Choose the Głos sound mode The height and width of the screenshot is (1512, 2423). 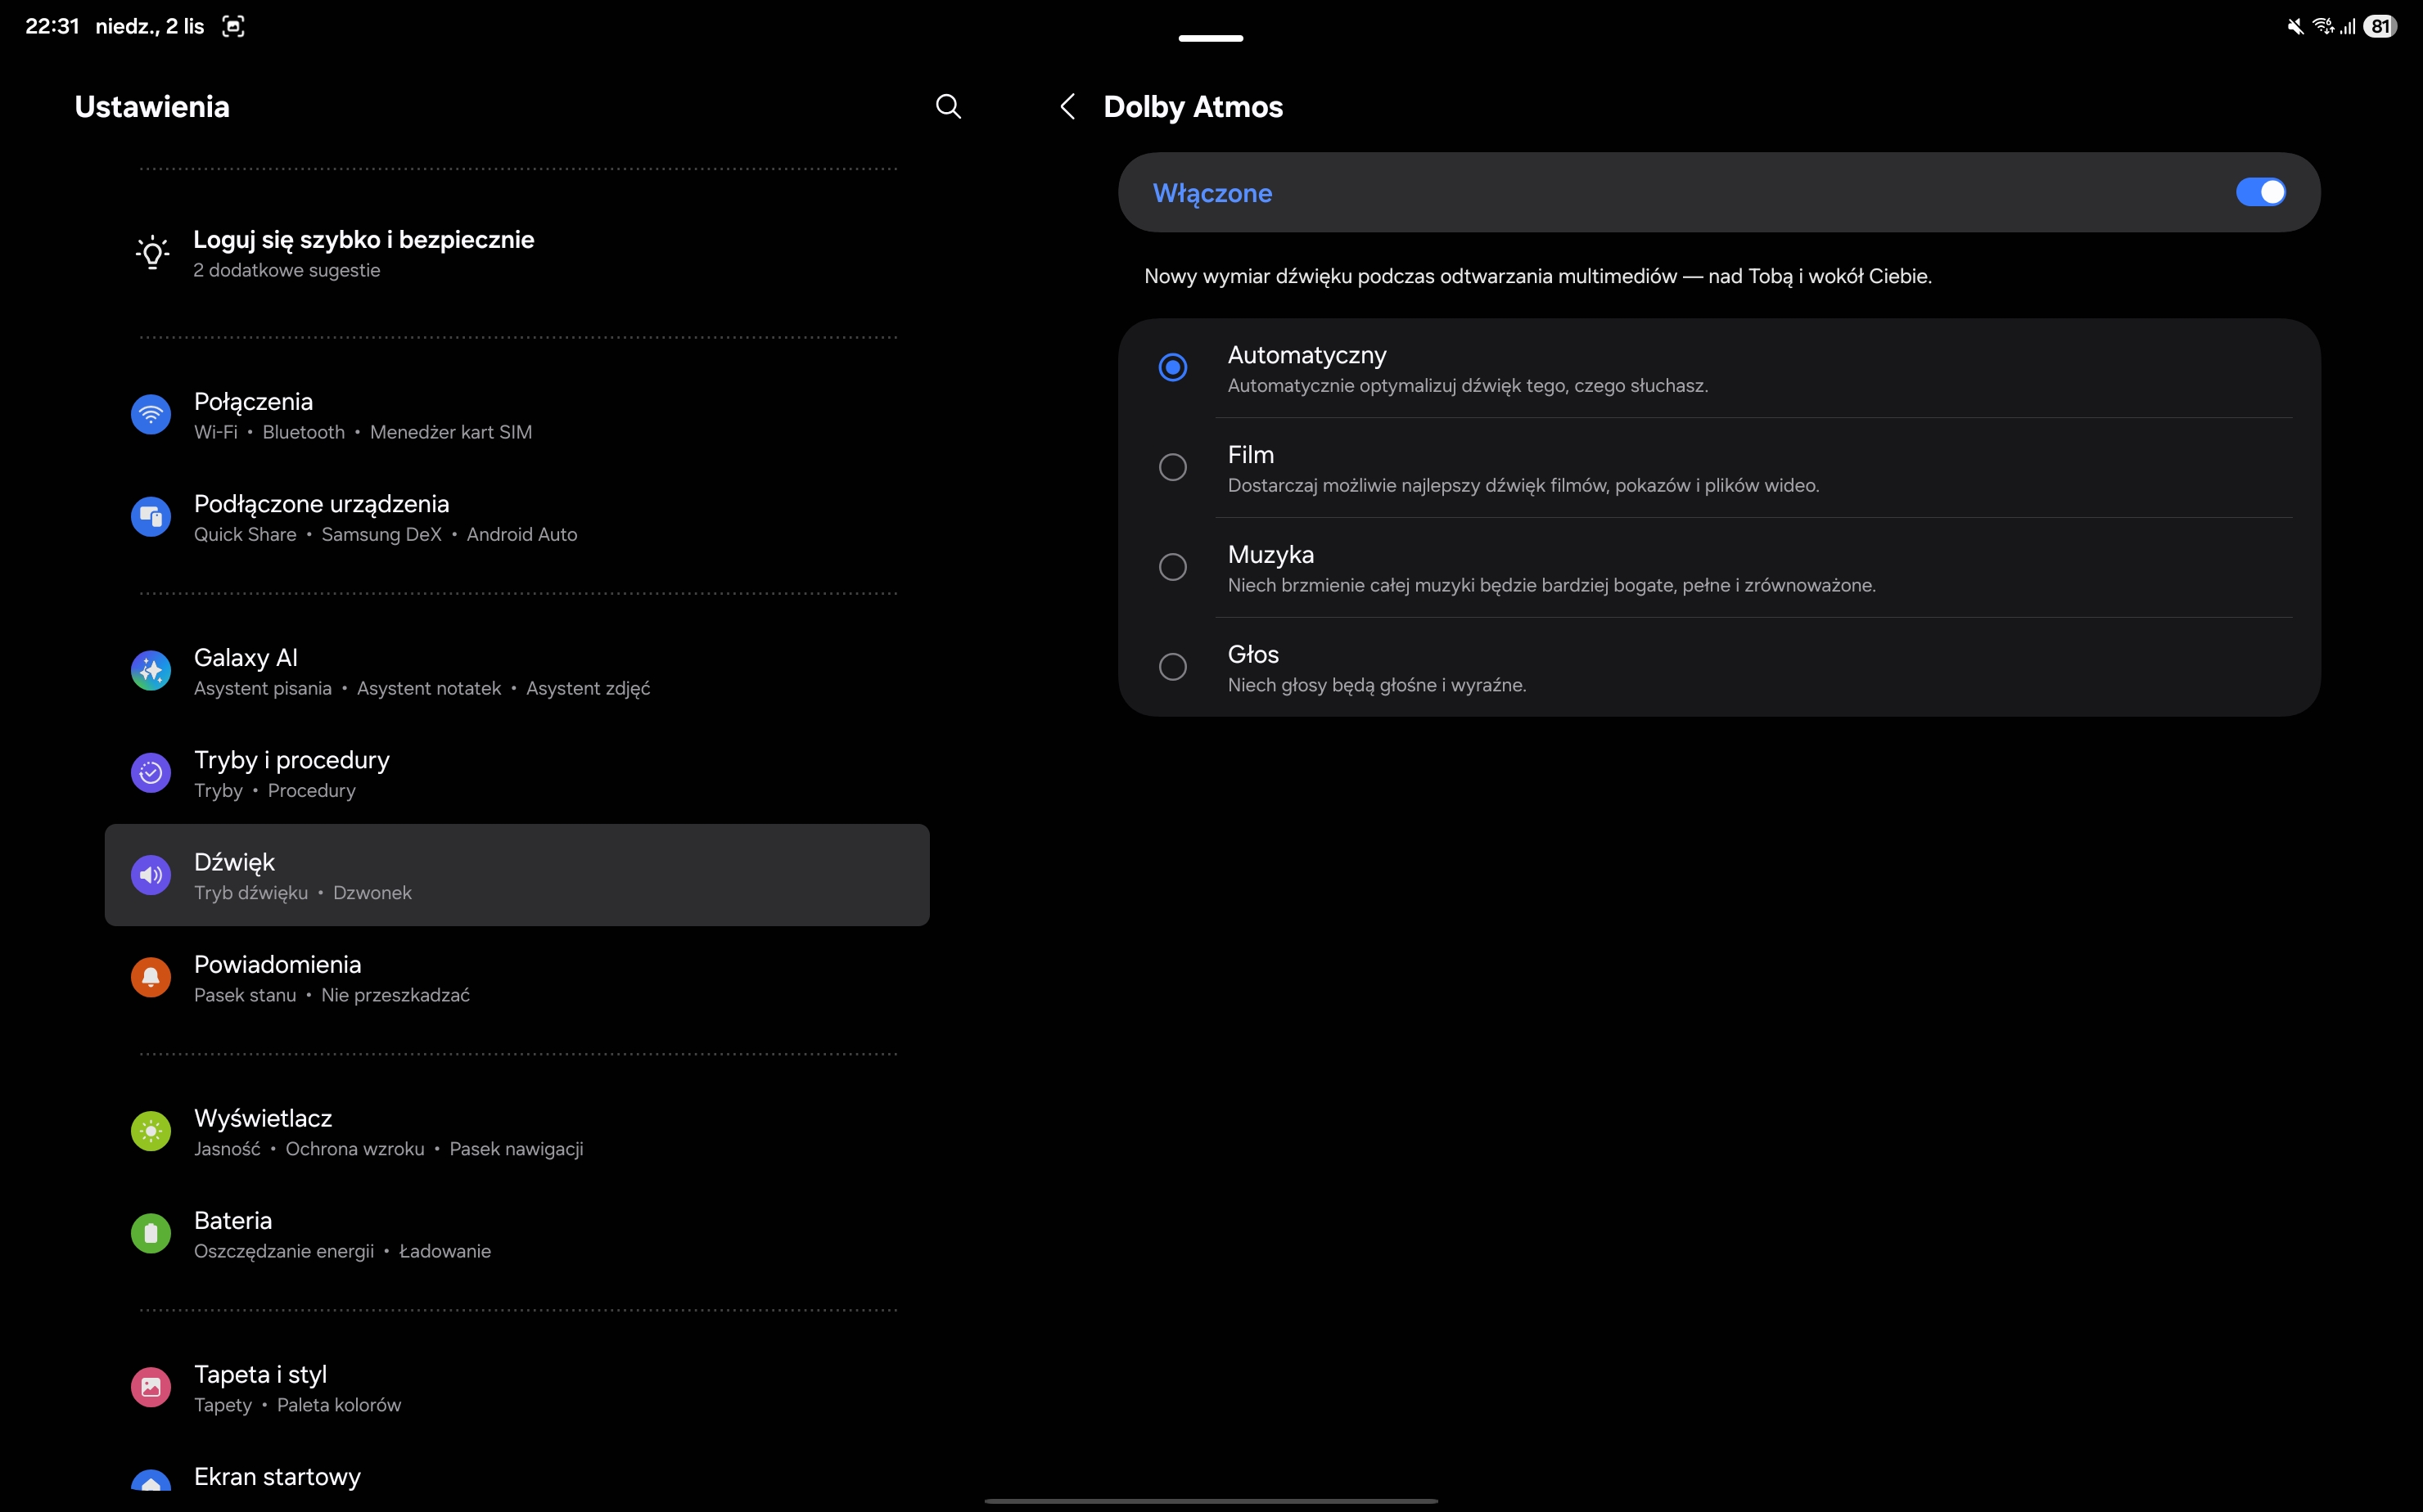click(1172, 667)
